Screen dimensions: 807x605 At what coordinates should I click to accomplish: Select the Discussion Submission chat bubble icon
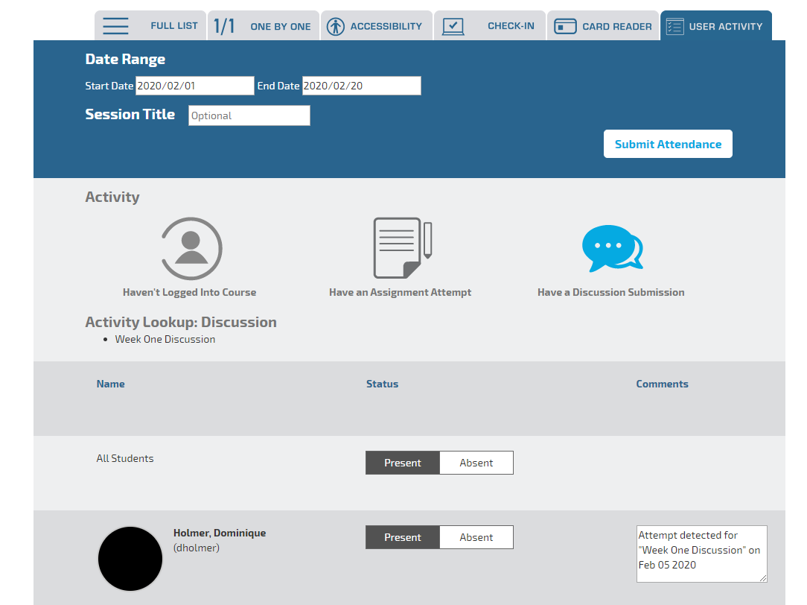point(612,248)
